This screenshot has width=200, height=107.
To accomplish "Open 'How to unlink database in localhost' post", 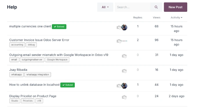I will (34, 85).
